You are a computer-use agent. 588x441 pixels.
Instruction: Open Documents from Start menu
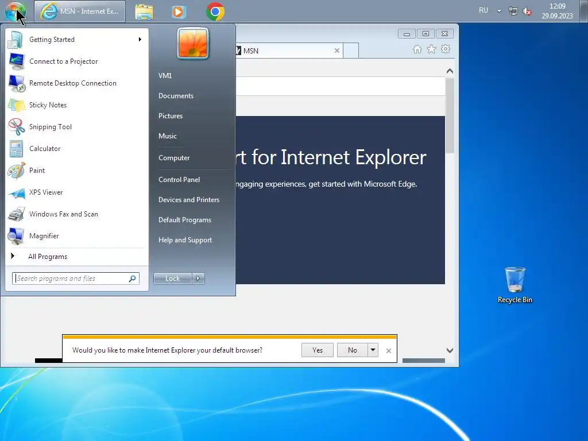(x=192, y=96)
